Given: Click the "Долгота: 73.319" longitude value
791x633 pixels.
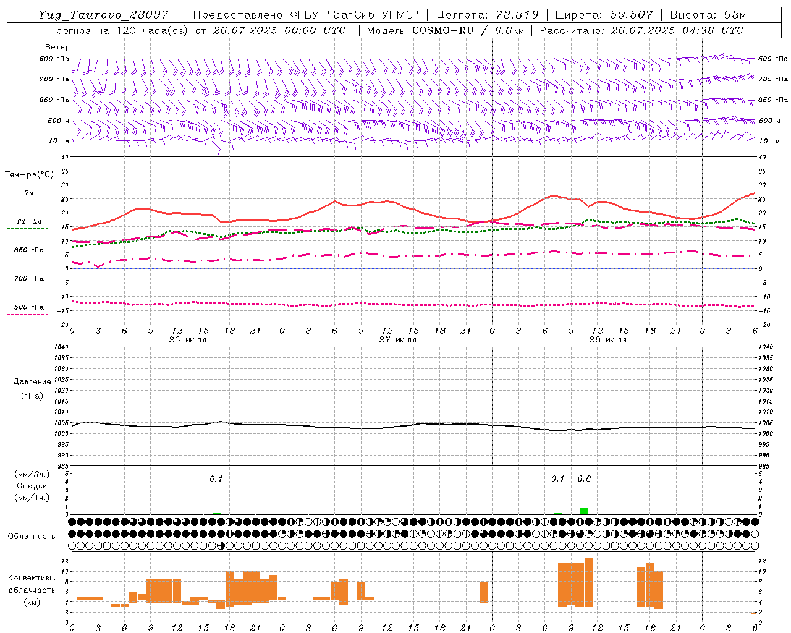Looking at the screenshot, I should [x=488, y=15].
